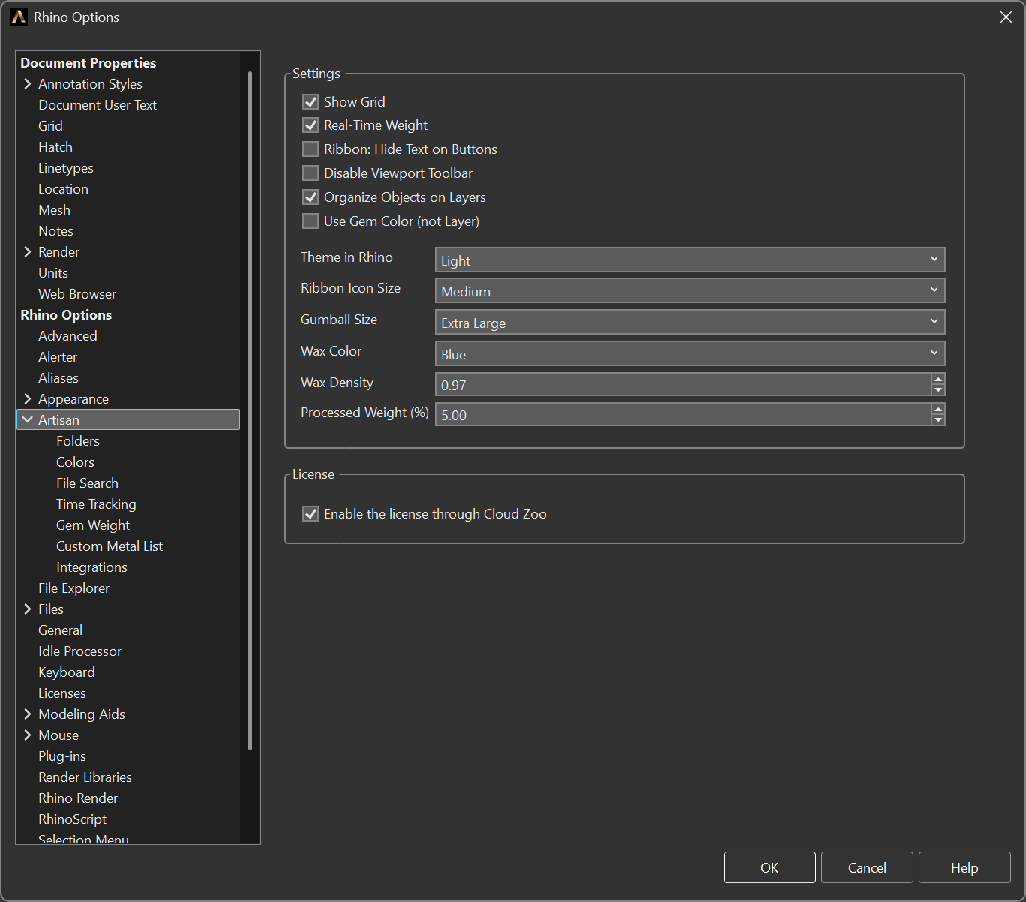Expand the Files tree node arrow
The height and width of the screenshot is (902, 1026).
[28, 609]
